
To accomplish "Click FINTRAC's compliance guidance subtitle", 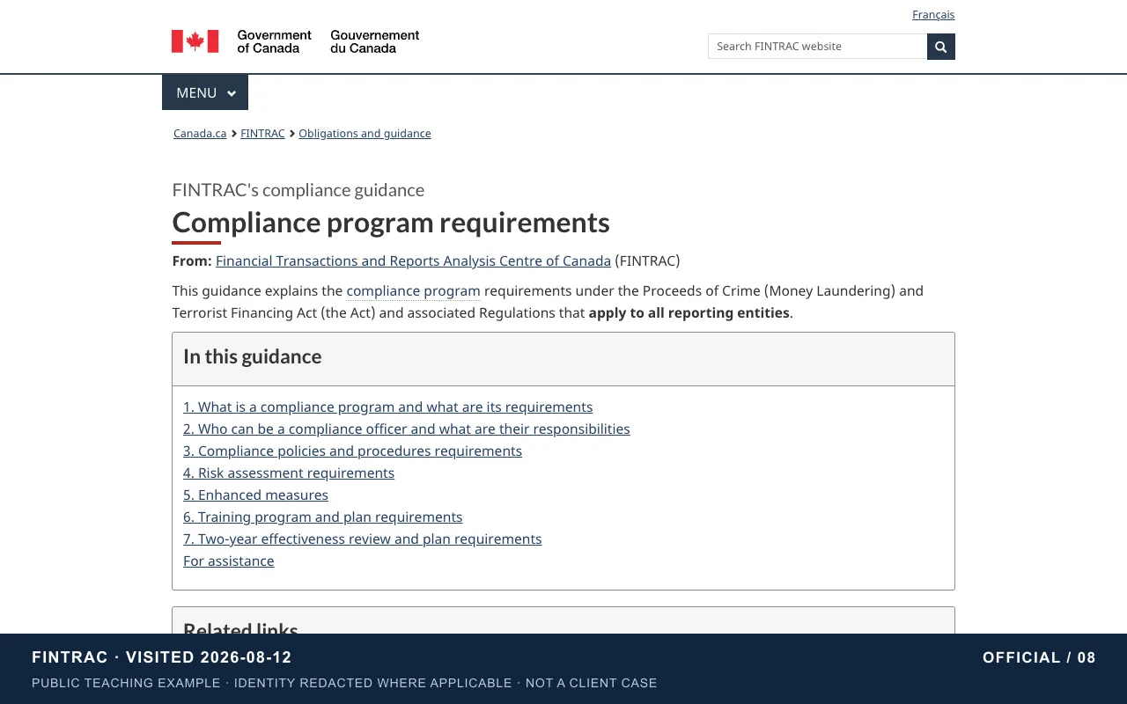I will pyautogui.click(x=298, y=190).
